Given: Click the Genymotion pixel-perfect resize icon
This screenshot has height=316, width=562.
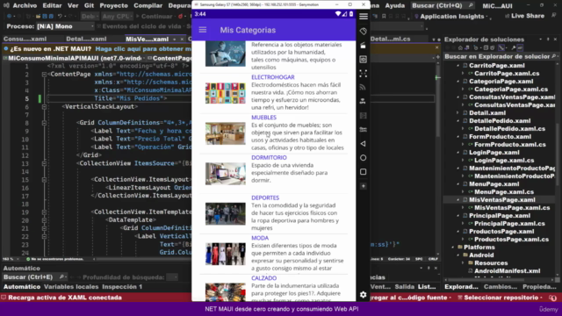Looking at the screenshot, I should (x=363, y=74).
